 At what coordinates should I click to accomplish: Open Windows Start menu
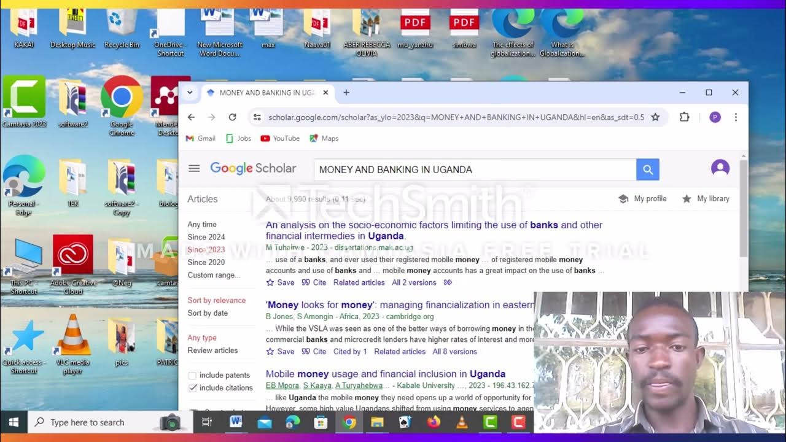tap(14, 422)
